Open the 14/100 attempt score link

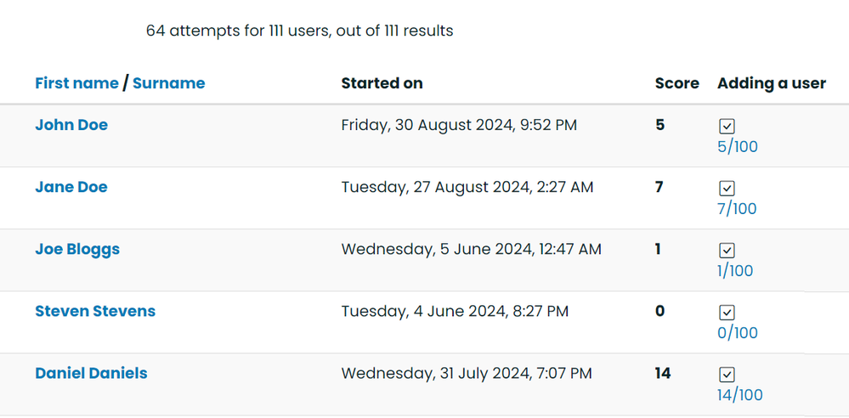coord(739,395)
